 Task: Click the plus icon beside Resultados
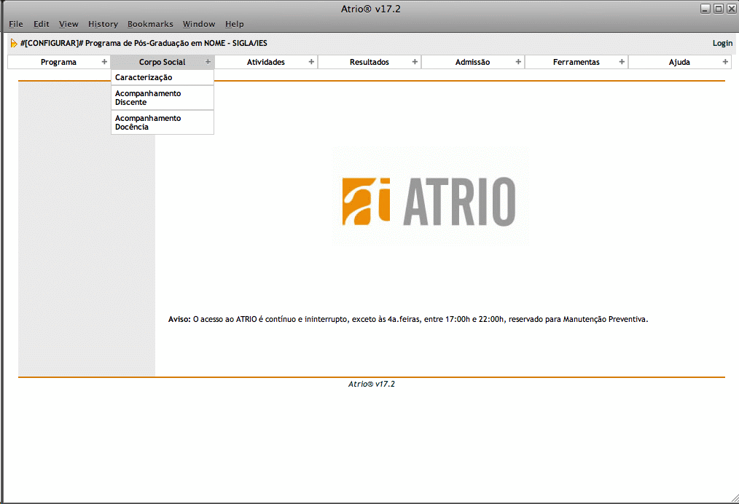tap(415, 62)
